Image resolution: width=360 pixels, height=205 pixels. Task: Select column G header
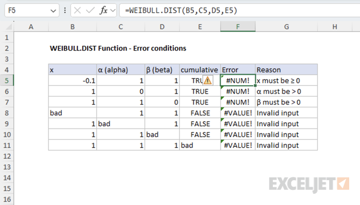[286, 27]
